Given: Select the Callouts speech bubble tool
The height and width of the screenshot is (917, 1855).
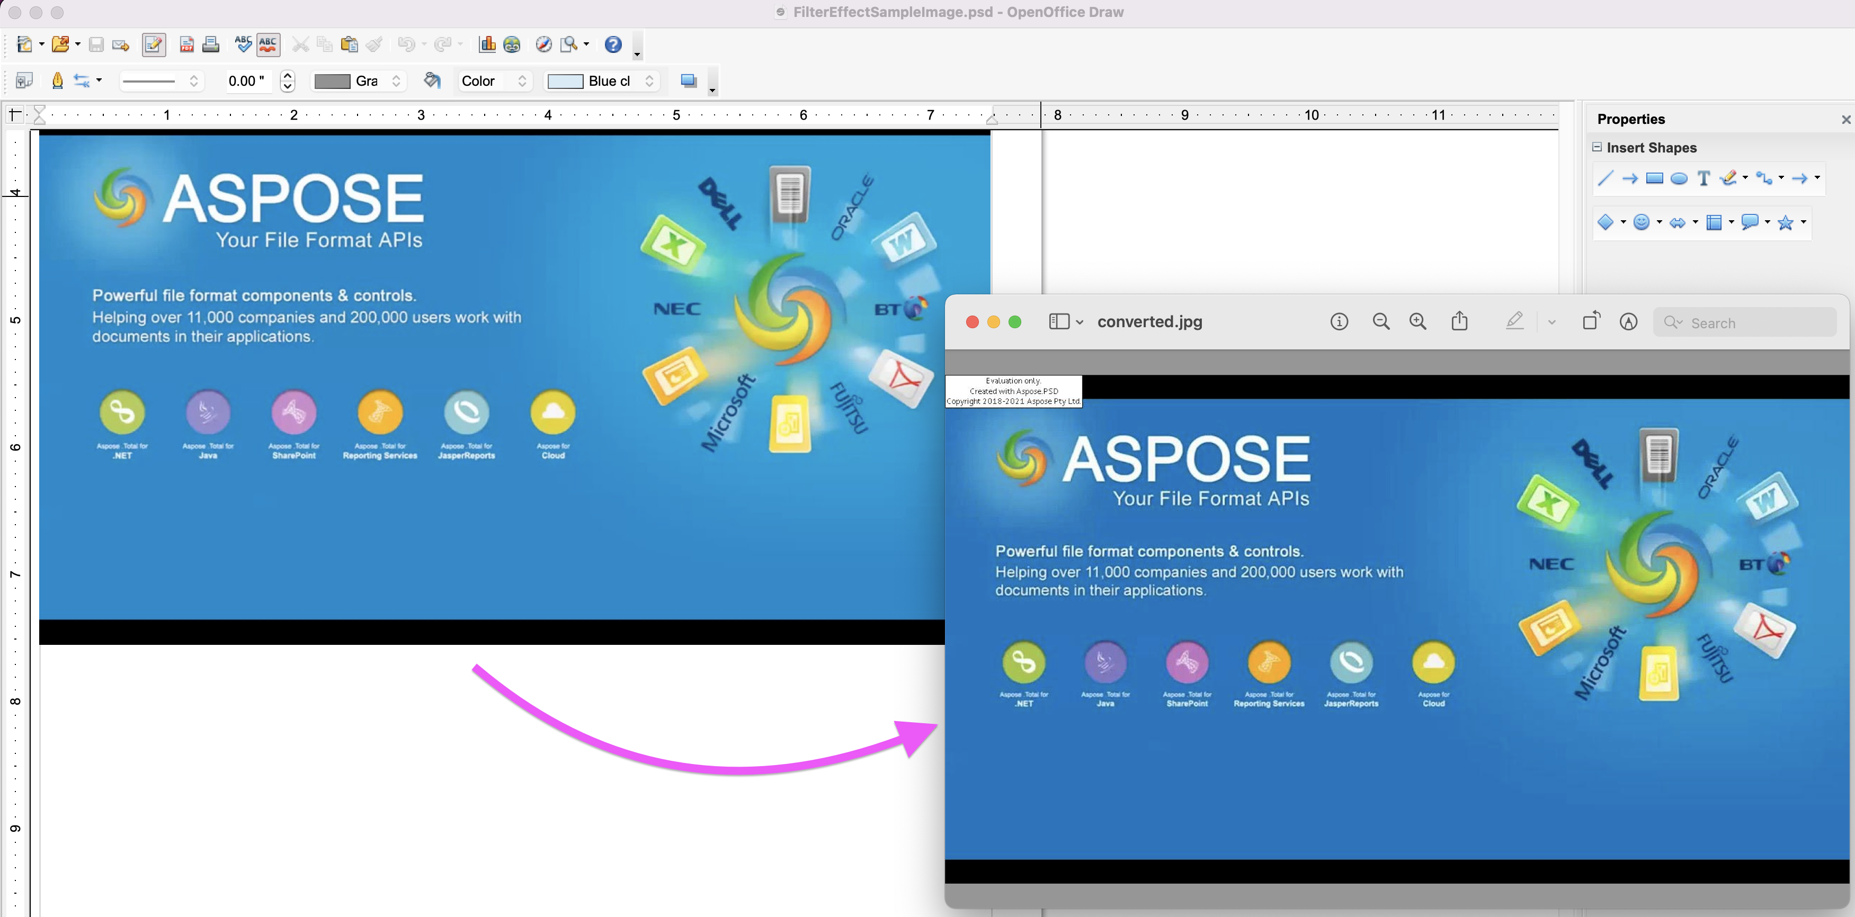Looking at the screenshot, I should click(1750, 222).
